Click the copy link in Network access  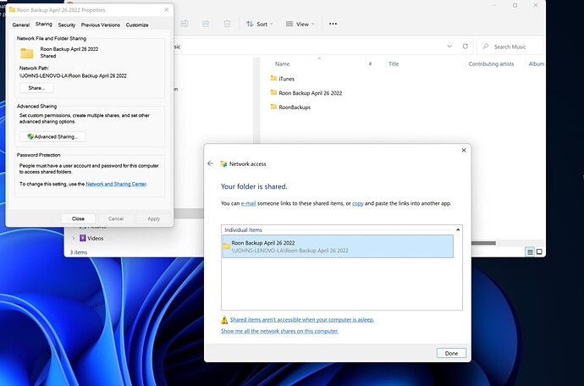(x=357, y=203)
